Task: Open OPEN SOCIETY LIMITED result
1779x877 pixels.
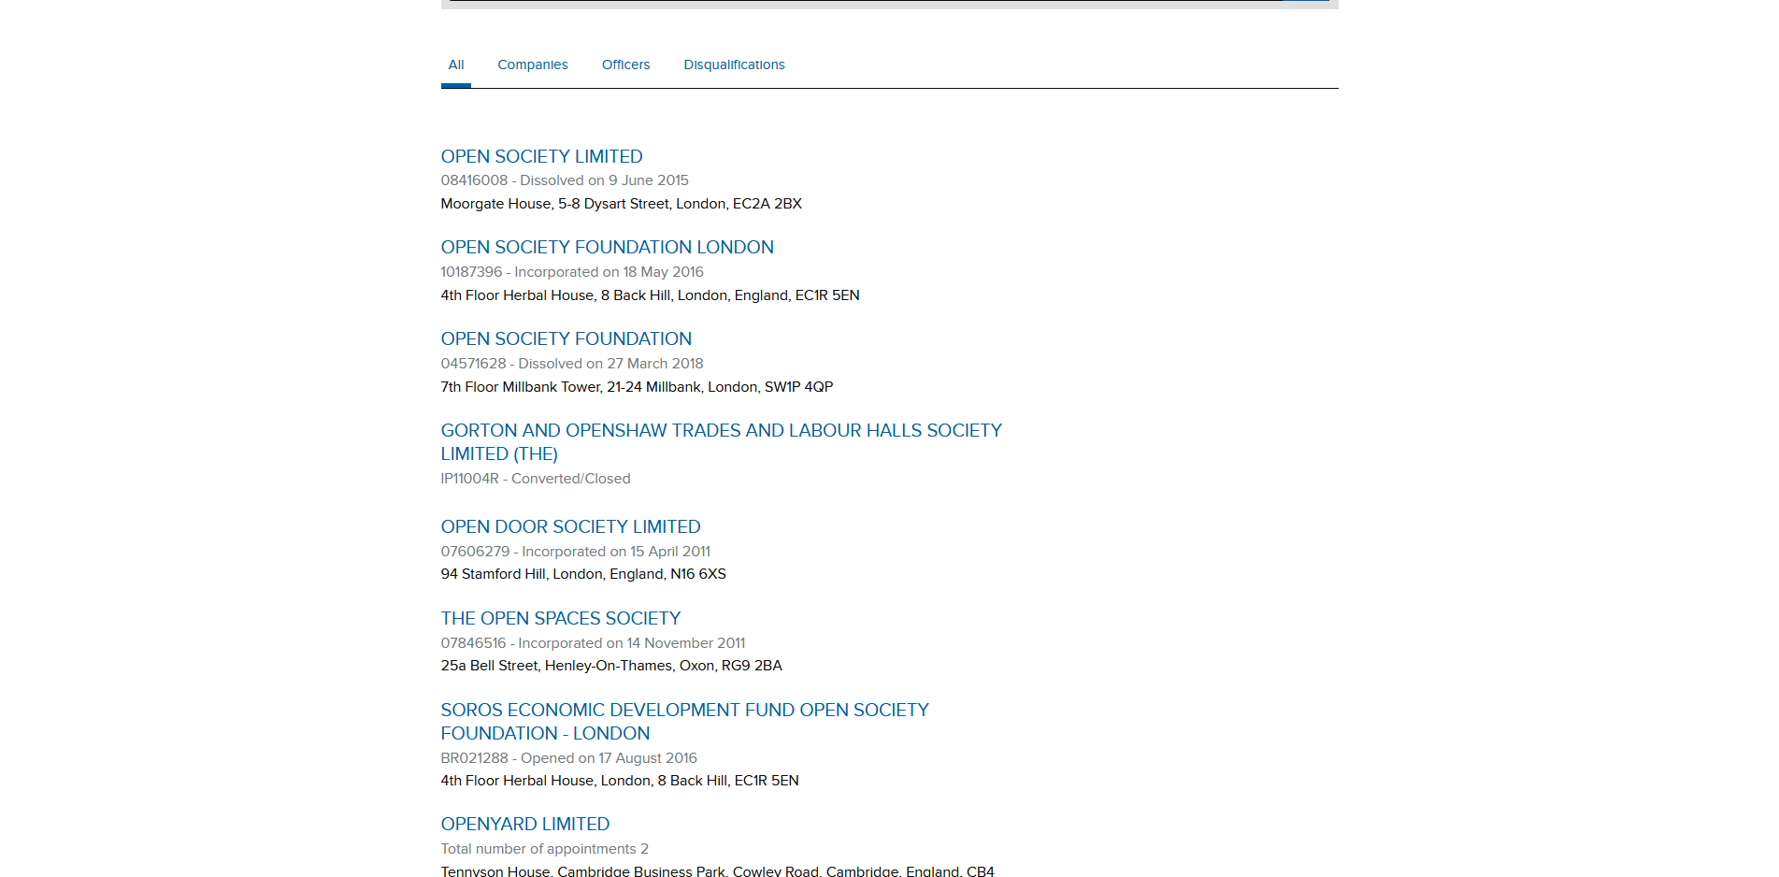Action: pyautogui.click(x=541, y=156)
